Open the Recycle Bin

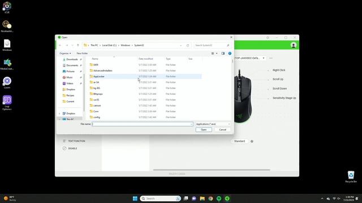(351, 176)
